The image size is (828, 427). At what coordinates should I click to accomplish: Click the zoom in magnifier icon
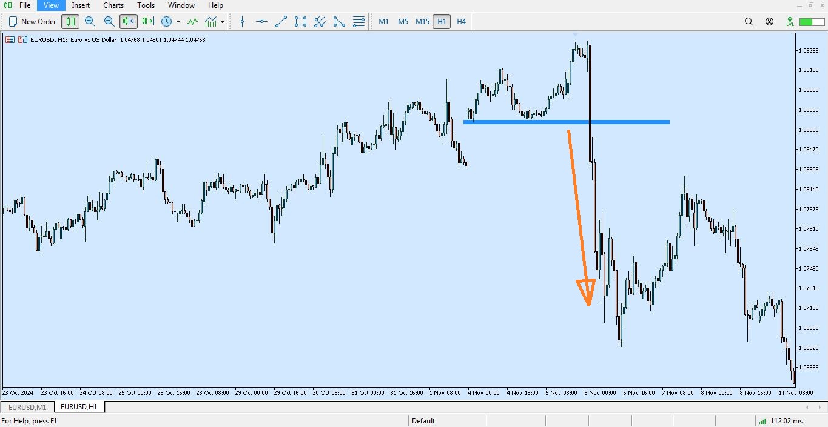tap(90, 21)
